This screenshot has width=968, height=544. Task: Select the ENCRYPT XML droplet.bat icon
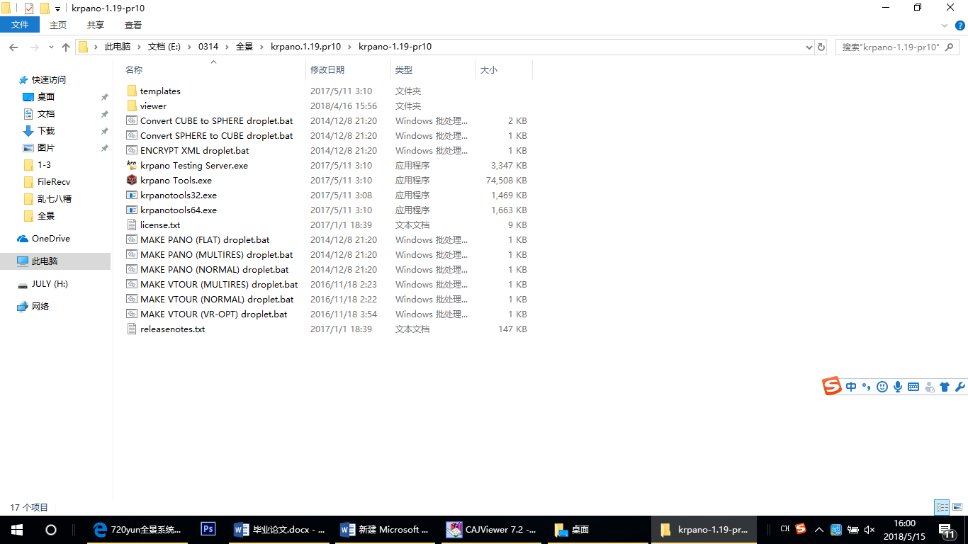(132, 150)
